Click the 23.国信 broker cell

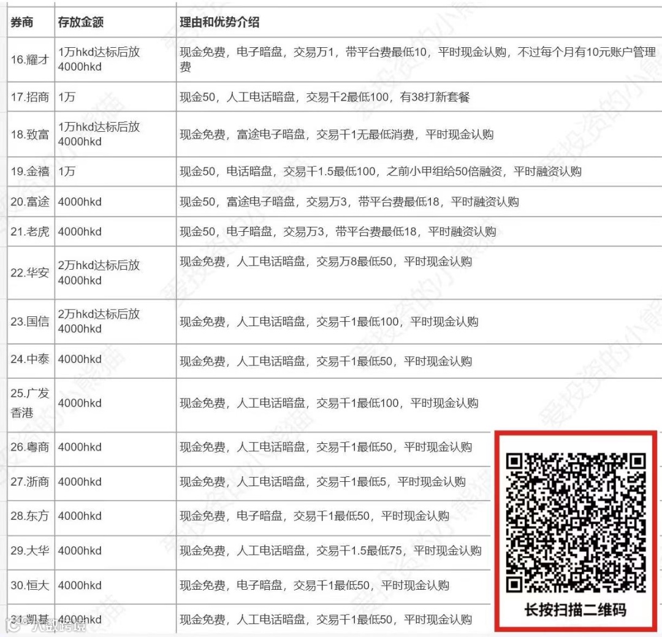coord(30,321)
